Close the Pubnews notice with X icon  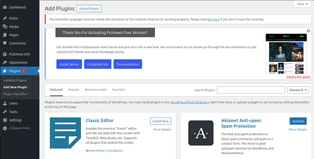point(308,31)
